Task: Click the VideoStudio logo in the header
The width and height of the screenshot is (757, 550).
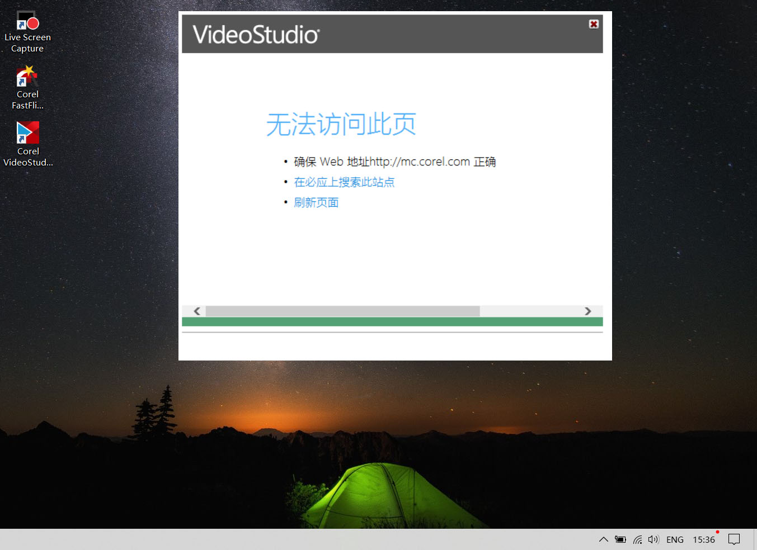Action: click(256, 35)
